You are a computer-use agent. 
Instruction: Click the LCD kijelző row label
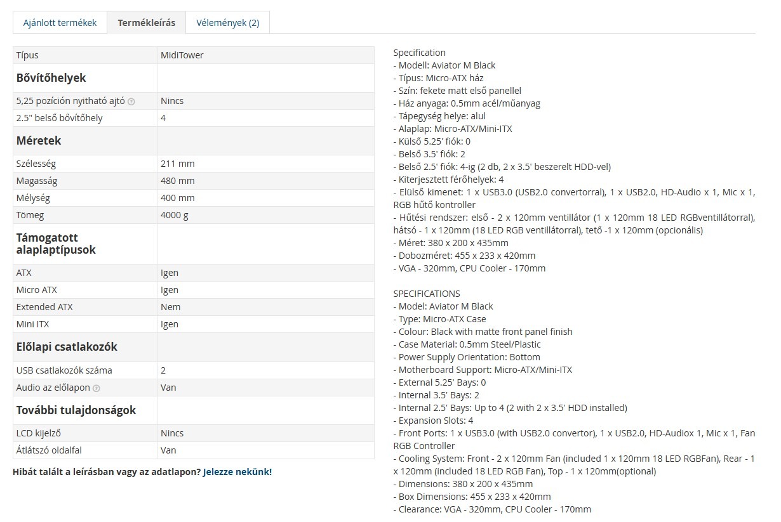38,433
